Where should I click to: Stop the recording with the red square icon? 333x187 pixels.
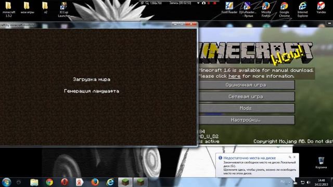pos(215,3)
